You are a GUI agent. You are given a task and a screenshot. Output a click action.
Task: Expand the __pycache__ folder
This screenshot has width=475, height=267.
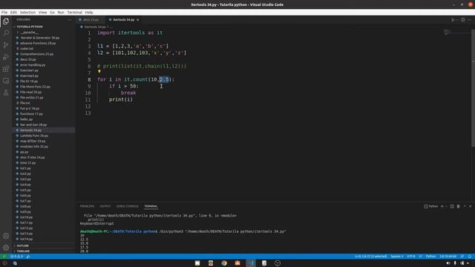[x=29, y=33]
